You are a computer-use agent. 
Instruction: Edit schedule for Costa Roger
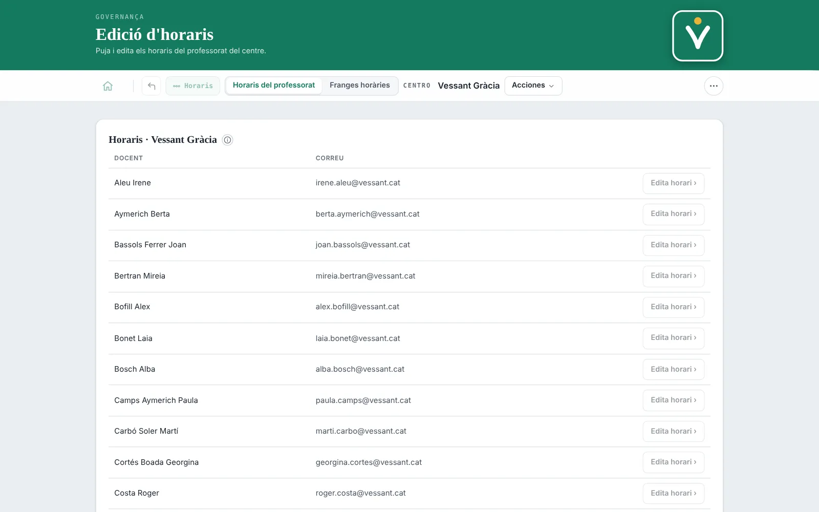coord(674,493)
